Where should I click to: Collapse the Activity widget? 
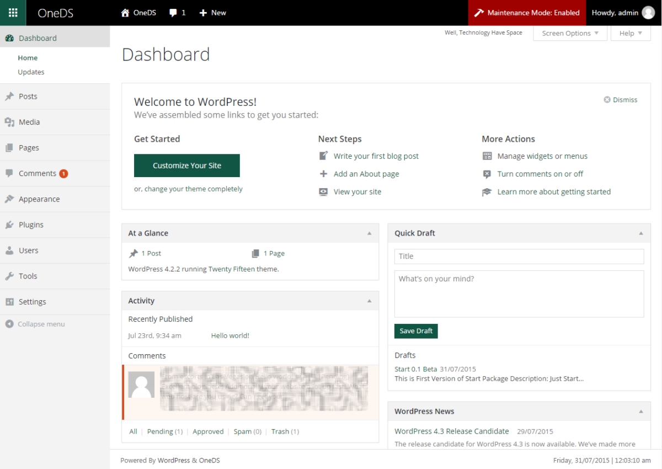[x=369, y=301]
